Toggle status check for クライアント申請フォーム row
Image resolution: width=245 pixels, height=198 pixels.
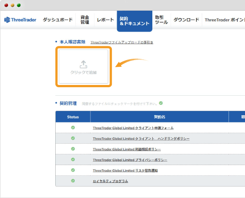click(73, 128)
